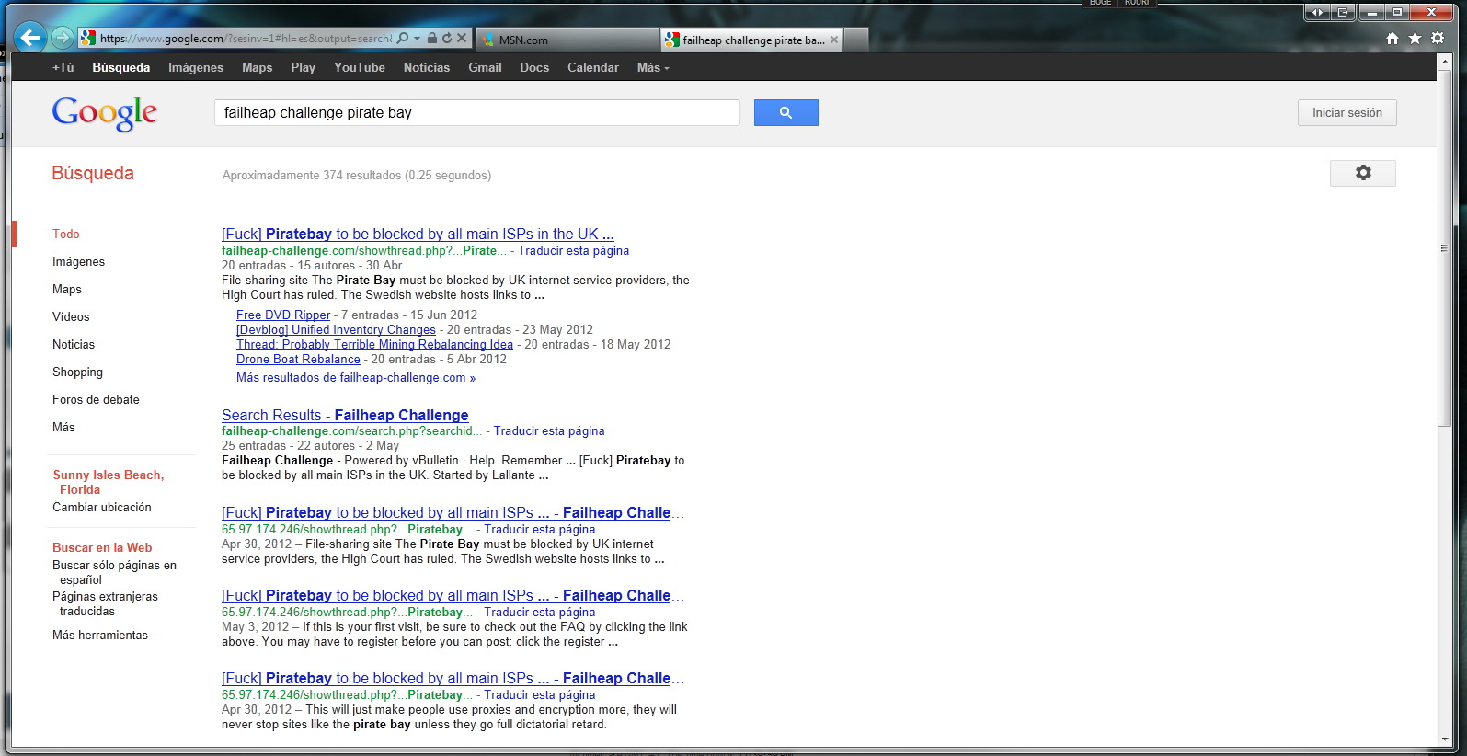This screenshot has height=756, width=1467.
Task: Click the security lock icon in the address bar
Action: point(432,39)
